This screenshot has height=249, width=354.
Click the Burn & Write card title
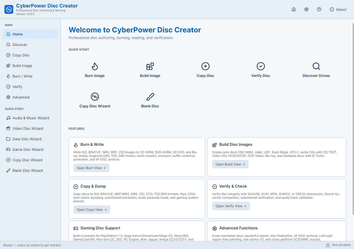click(92, 144)
